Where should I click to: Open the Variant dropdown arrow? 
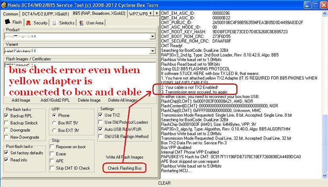coord(152,51)
